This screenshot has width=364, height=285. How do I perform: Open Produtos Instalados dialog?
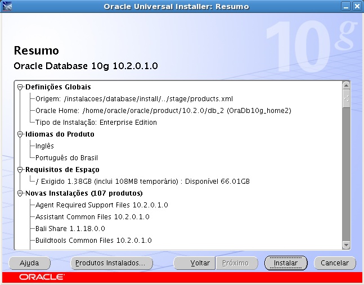[x=111, y=263]
